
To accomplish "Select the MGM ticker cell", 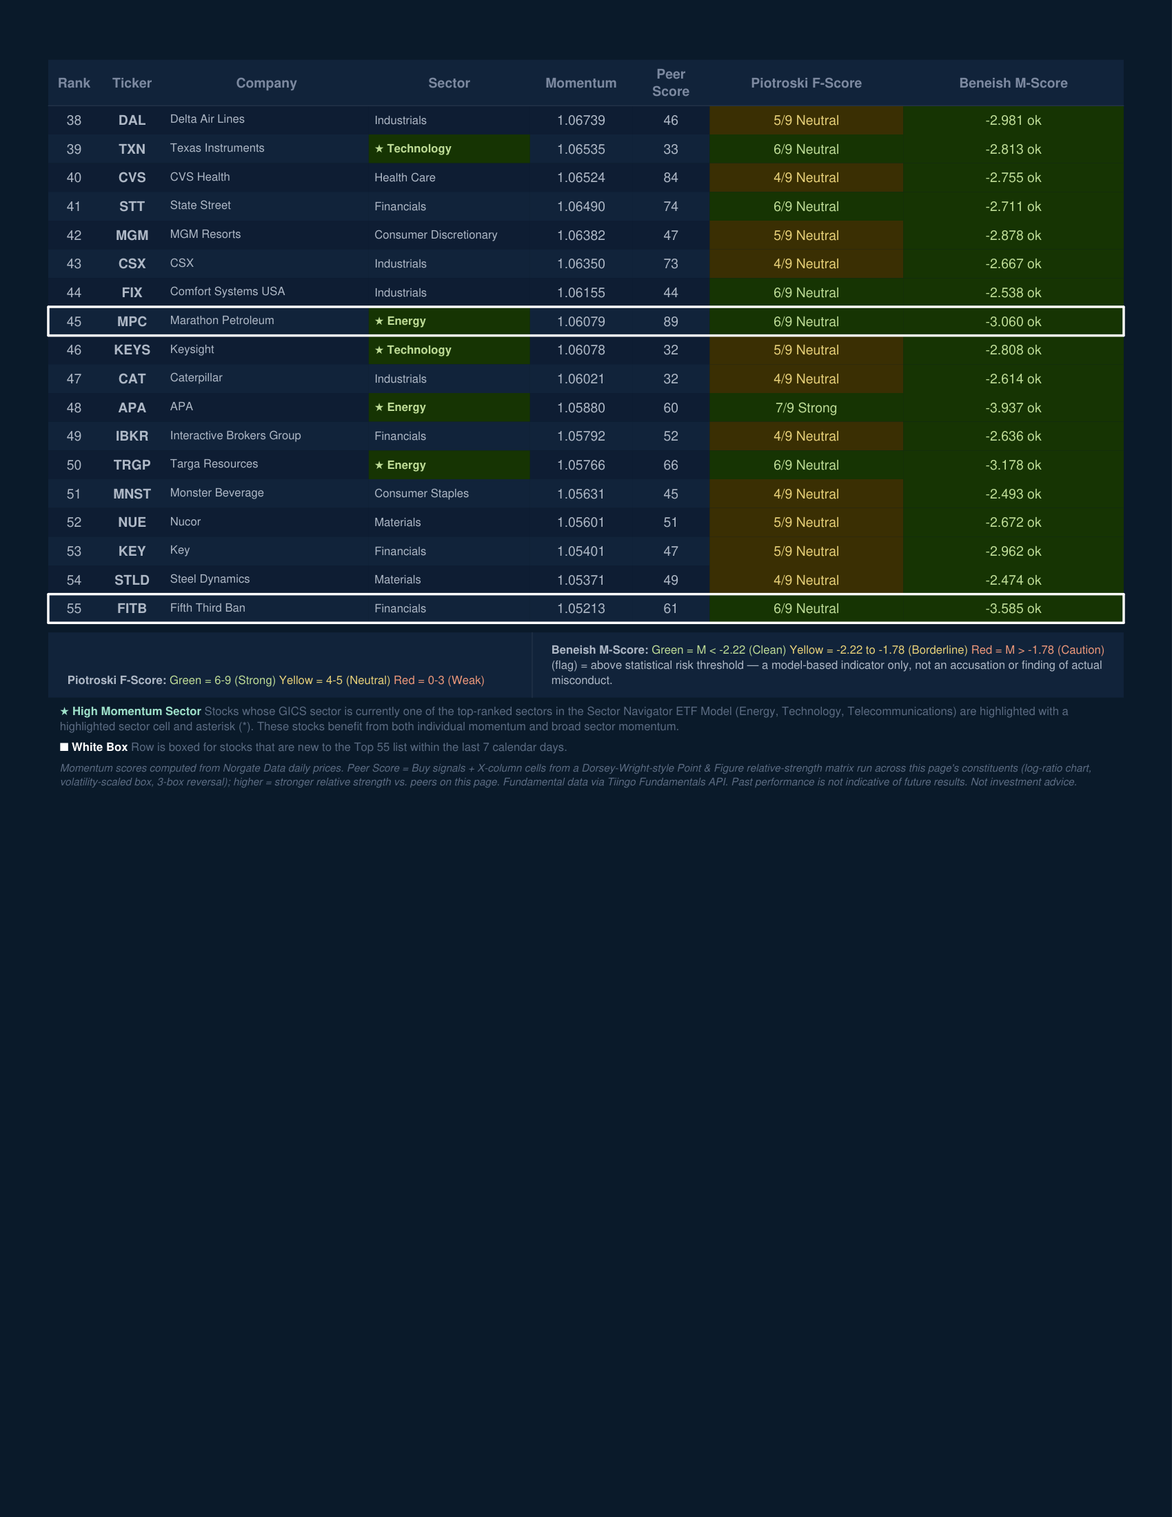I will point(132,235).
